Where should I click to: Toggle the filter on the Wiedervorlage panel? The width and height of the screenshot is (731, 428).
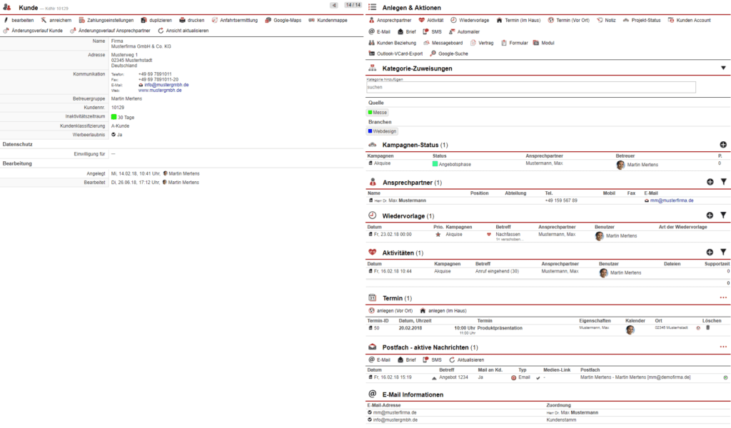click(x=724, y=215)
